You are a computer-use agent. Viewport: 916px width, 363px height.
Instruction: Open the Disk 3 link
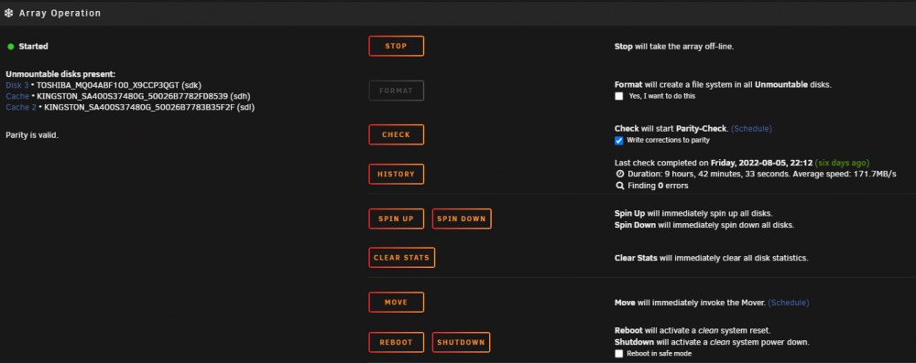click(x=16, y=85)
